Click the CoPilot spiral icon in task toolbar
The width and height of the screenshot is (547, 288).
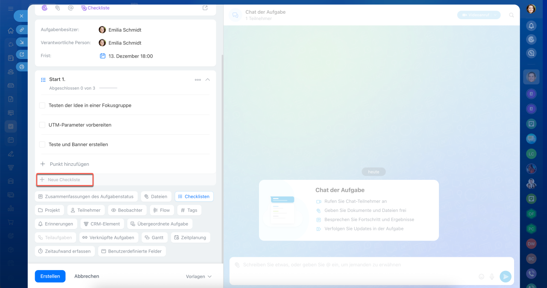(x=44, y=8)
